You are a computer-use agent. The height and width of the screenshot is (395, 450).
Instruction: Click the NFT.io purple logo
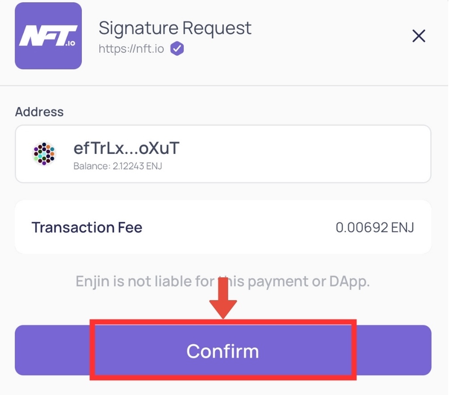(48, 36)
